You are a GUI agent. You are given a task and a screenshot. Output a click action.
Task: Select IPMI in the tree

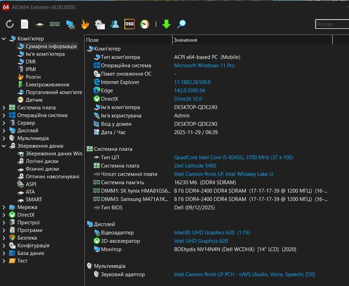pos(31,69)
